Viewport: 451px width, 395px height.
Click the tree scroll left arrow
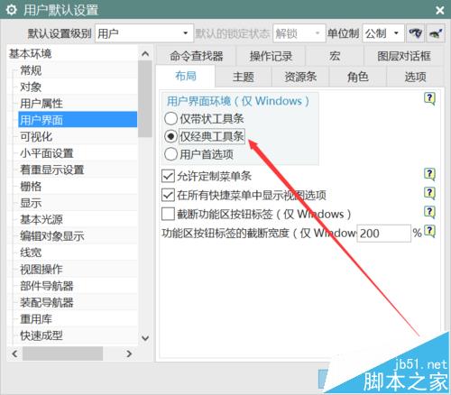pos(14,354)
